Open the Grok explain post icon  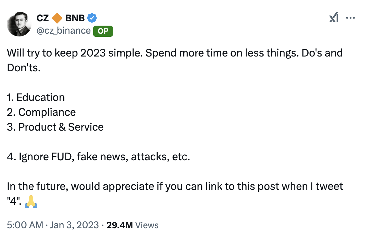click(334, 18)
